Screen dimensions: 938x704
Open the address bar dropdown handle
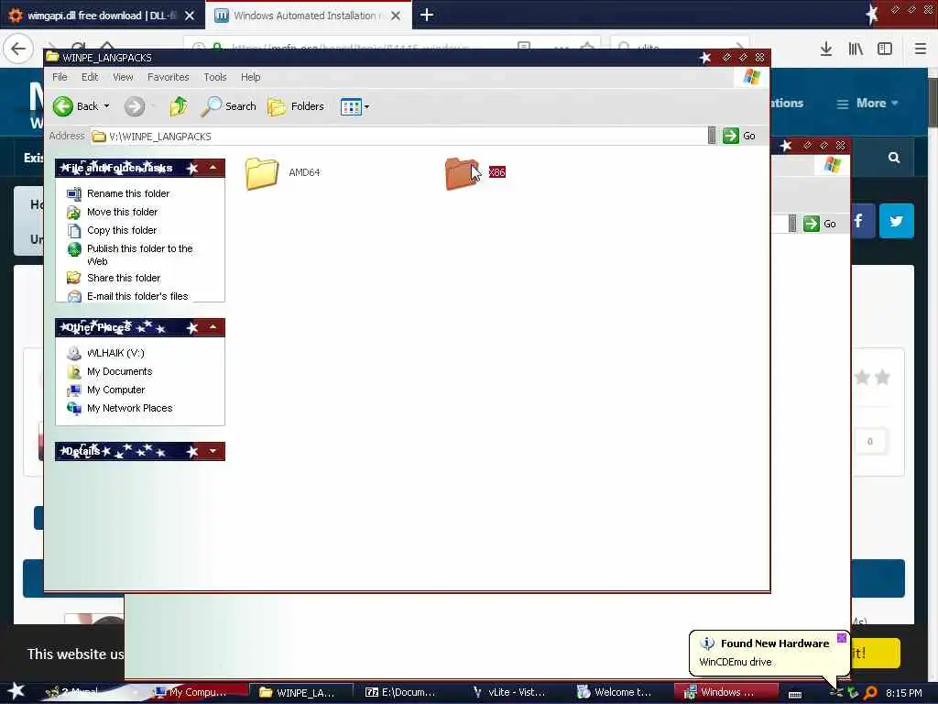click(x=711, y=136)
